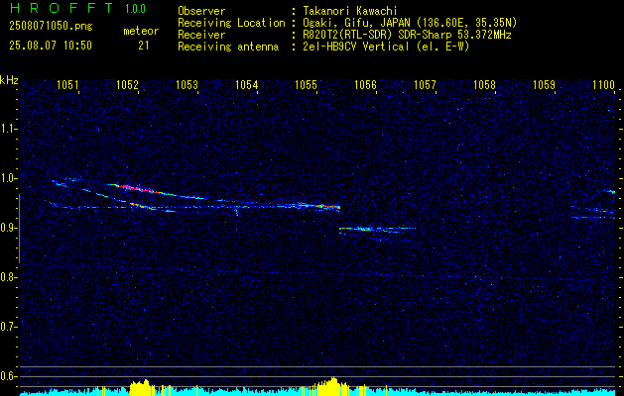The width and height of the screenshot is (624, 396).
Task: Click the 0.8 kHz axis label
Action: [8, 277]
